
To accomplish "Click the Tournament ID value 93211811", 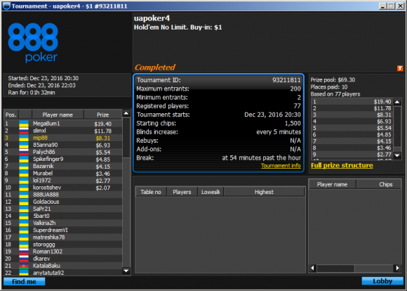I will click(x=286, y=80).
